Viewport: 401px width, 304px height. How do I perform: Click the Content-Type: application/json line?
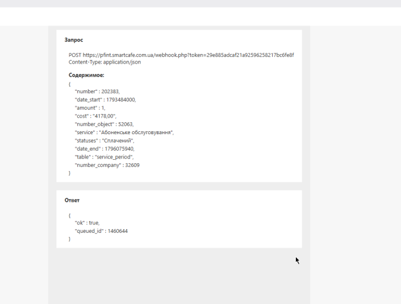tap(105, 62)
